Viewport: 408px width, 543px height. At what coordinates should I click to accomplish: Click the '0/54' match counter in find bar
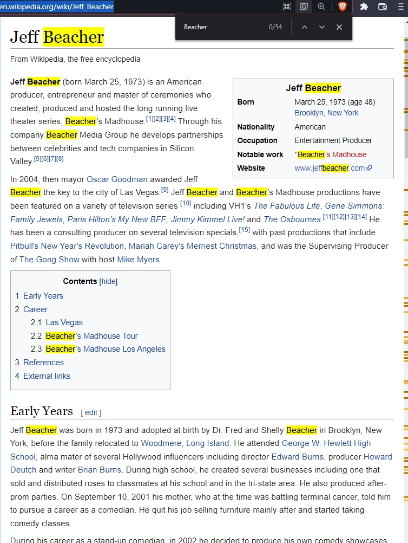pyautogui.click(x=275, y=27)
